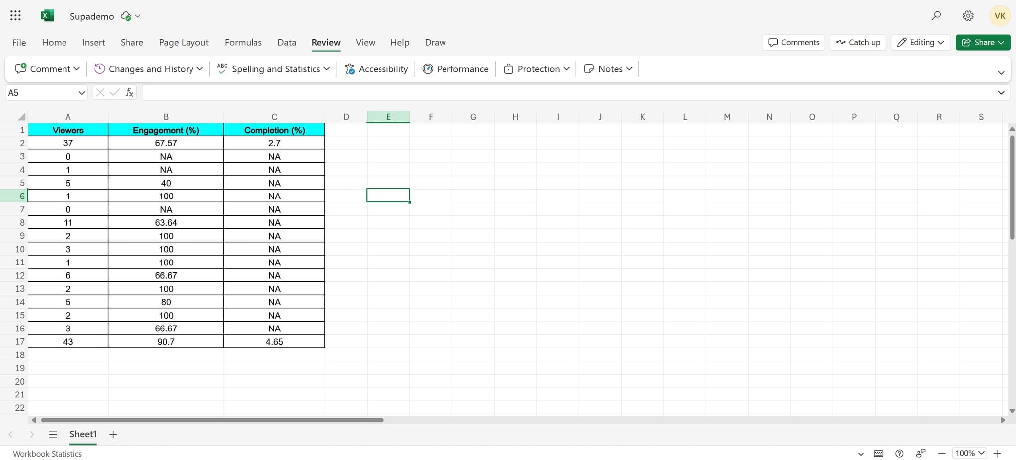Open the Data ribbon tab

286,42
